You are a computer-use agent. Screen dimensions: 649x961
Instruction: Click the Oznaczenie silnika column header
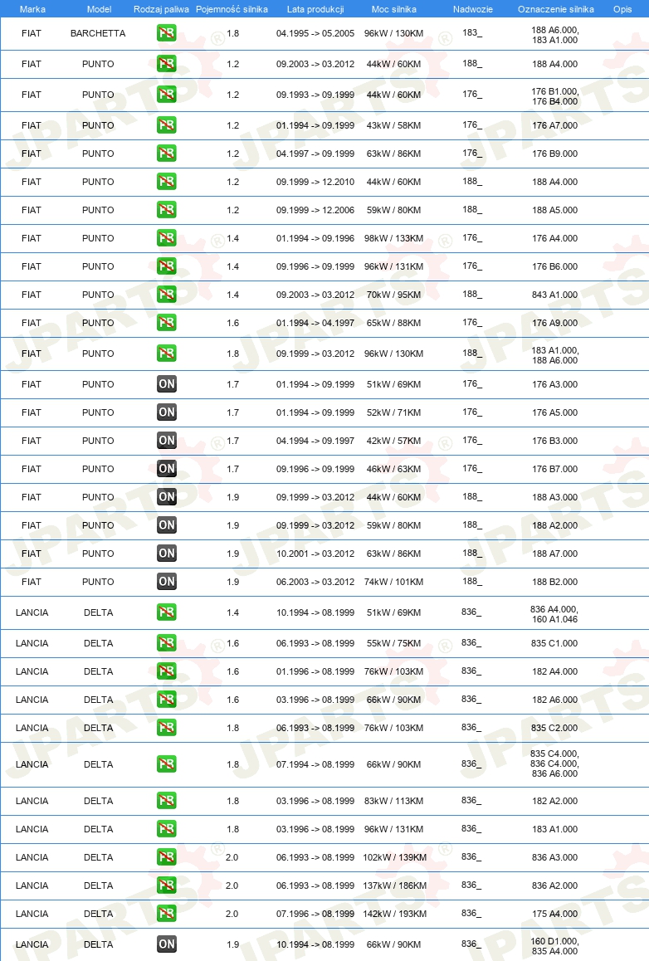(x=556, y=9)
